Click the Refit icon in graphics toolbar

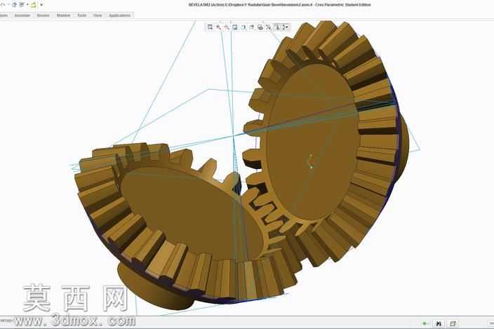click(210, 27)
